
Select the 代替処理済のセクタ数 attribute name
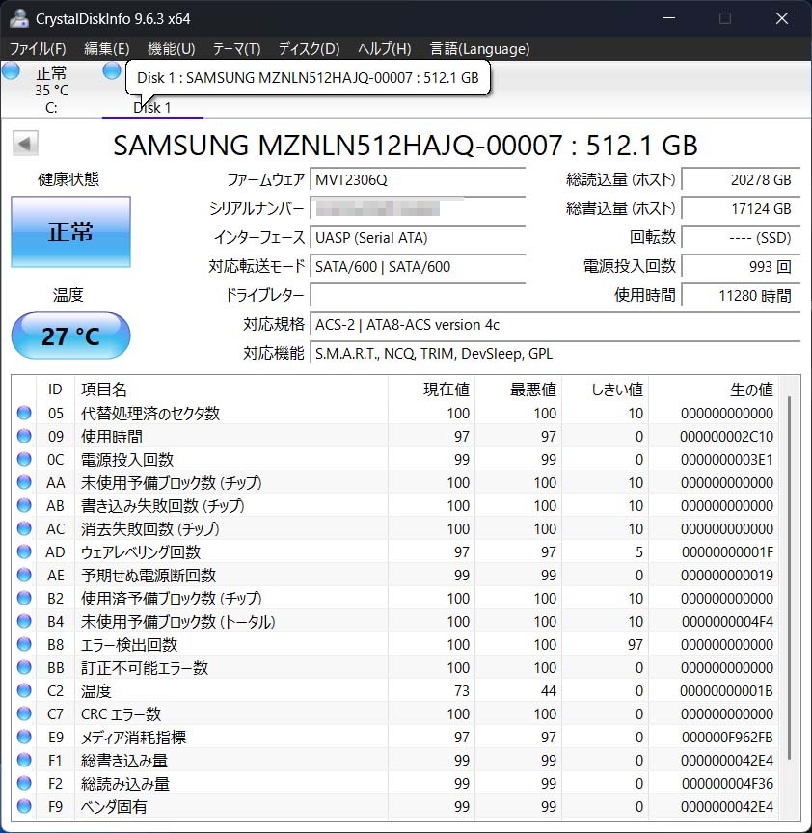pos(150,413)
